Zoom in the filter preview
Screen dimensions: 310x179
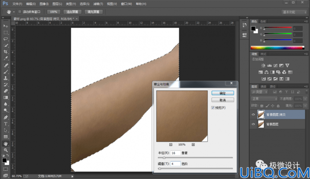pos(193,145)
